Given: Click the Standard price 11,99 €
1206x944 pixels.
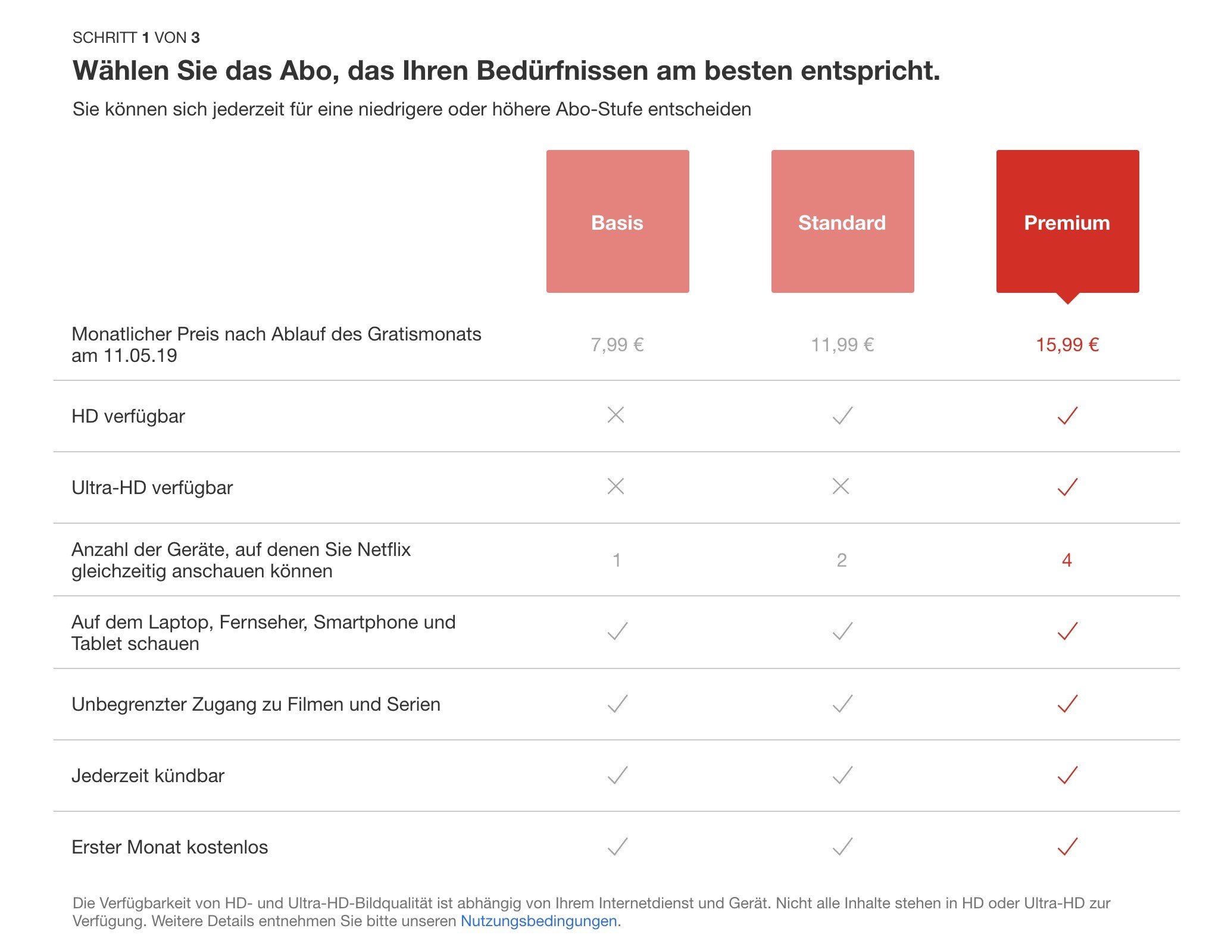Looking at the screenshot, I should click(842, 345).
